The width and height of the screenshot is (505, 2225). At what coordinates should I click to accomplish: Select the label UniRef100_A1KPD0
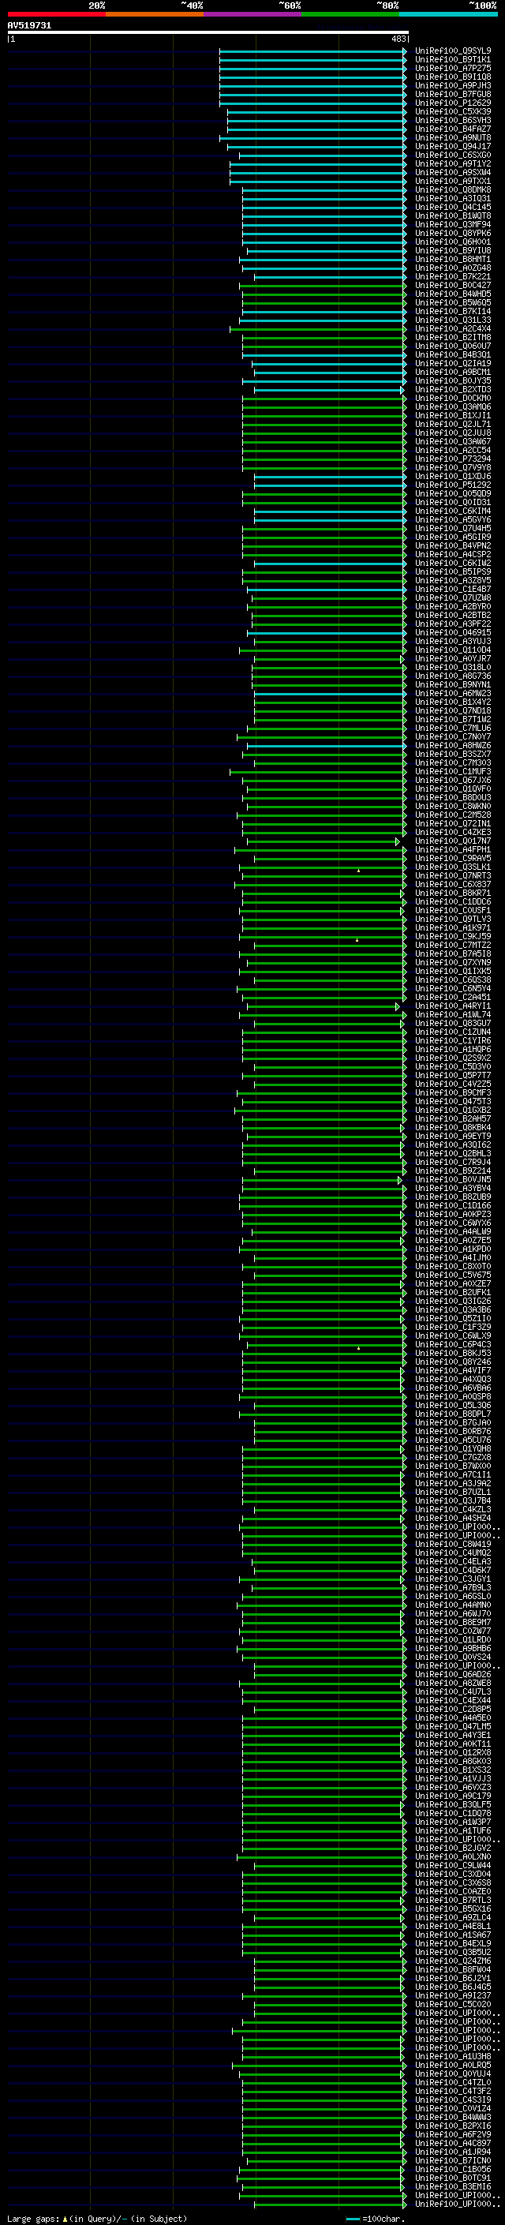click(x=453, y=1249)
